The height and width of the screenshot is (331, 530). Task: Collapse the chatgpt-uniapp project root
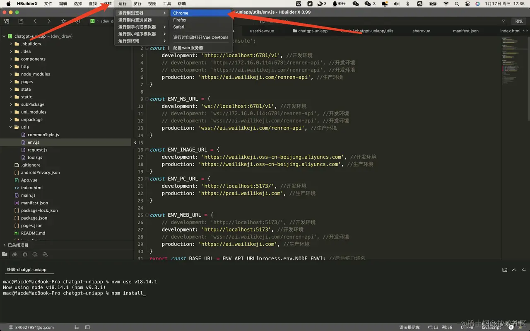tap(4, 36)
